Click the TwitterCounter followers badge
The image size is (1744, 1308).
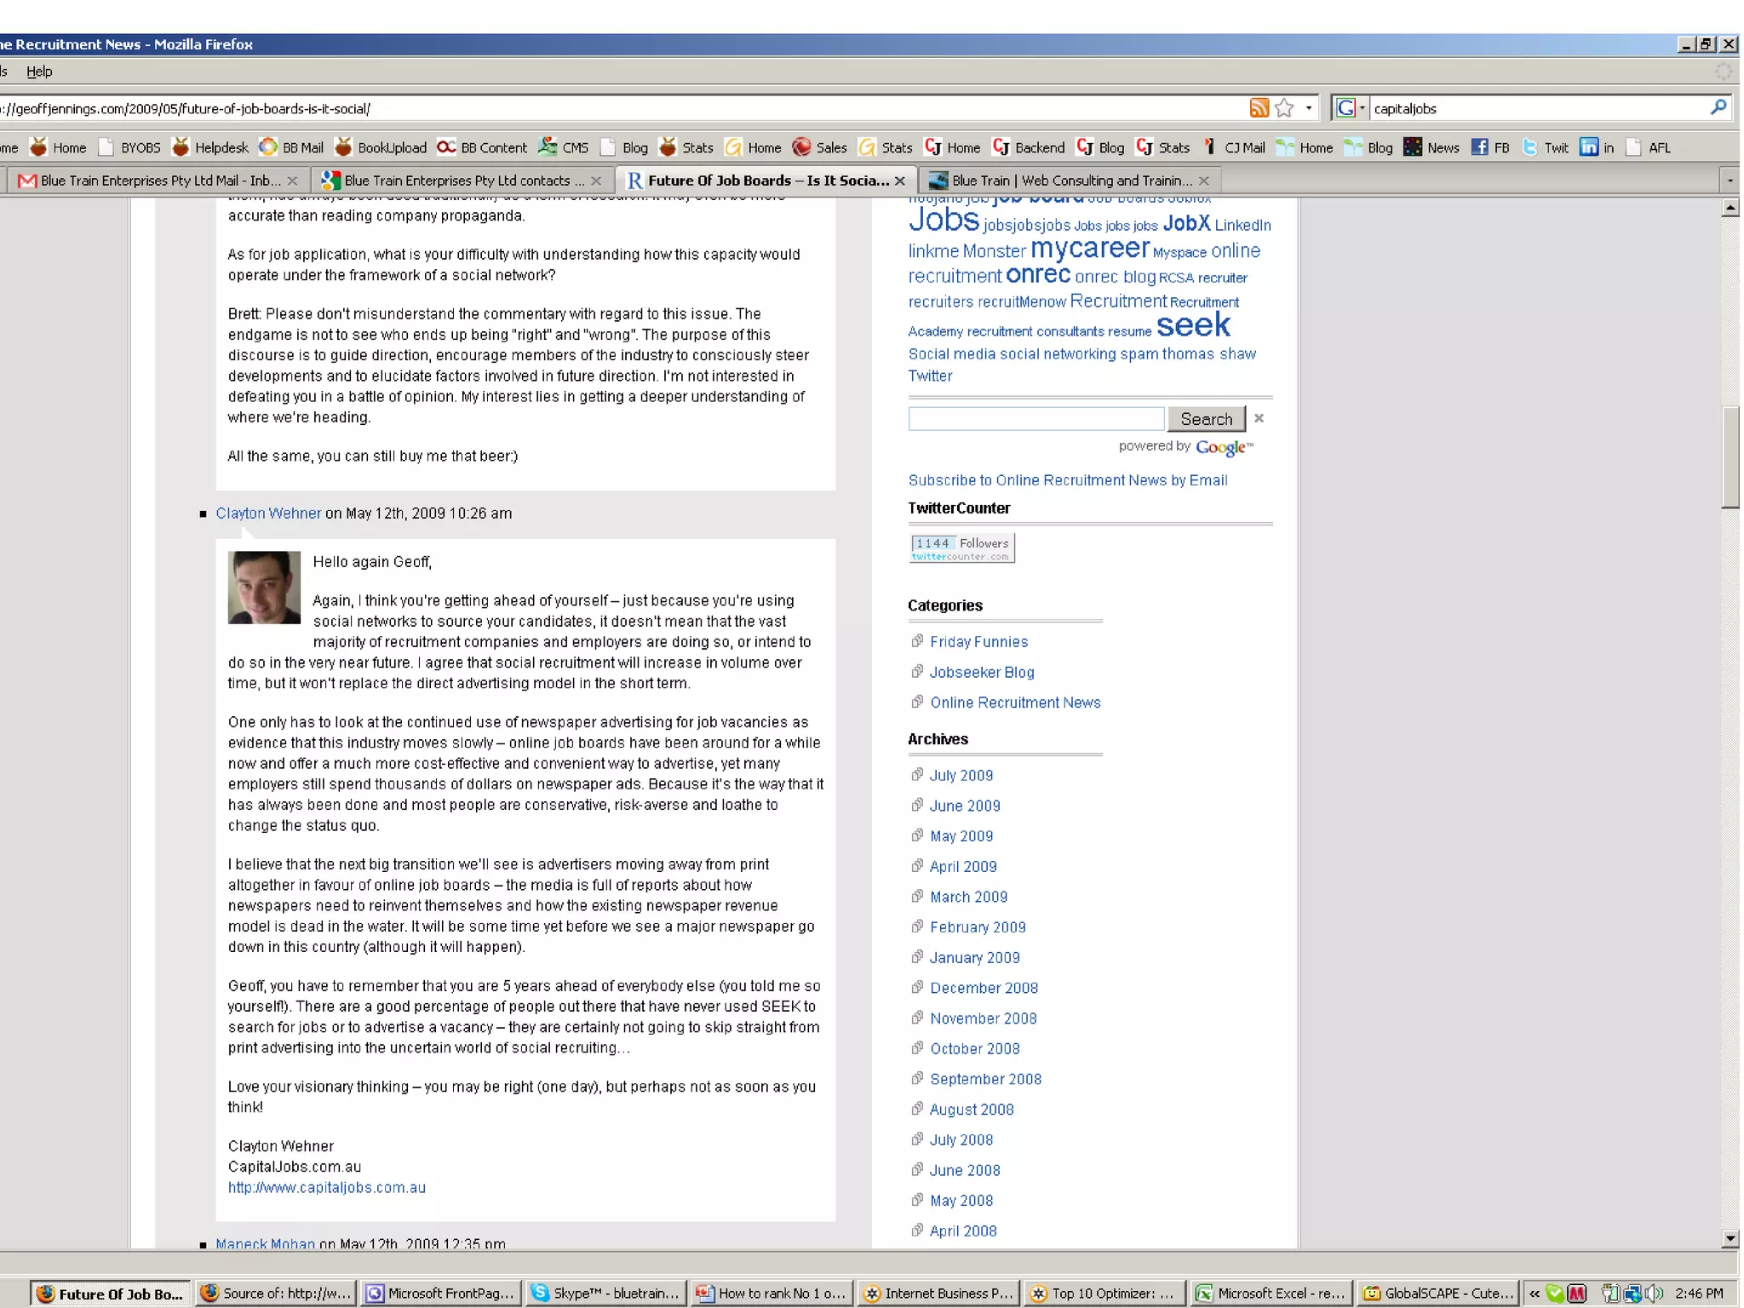point(961,548)
